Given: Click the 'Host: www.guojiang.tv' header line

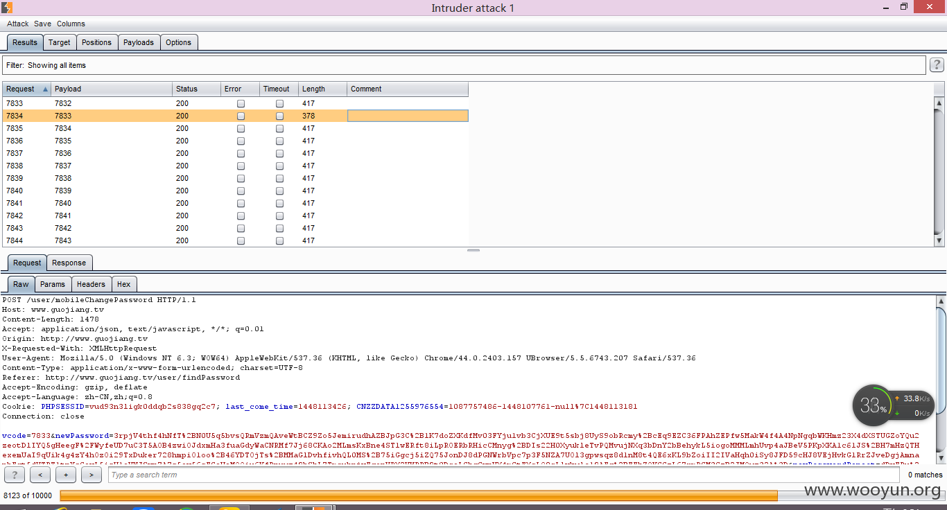Looking at the screenshot, I should pyautogui.click(x=53, y=310).
